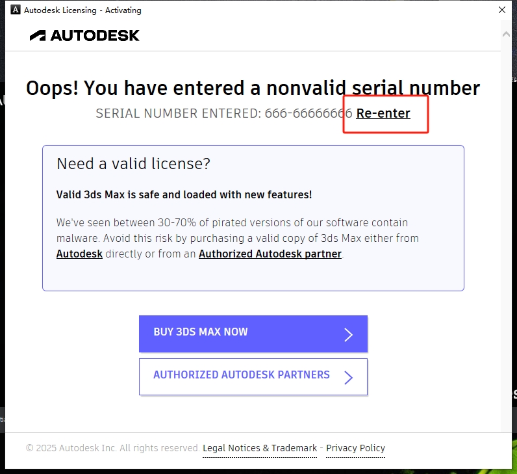Image resolution: width=517 pixels, height=474 pixels.
Task: Click the arrow on Authorized Autodesk Partners button
Action: [348, 377]
